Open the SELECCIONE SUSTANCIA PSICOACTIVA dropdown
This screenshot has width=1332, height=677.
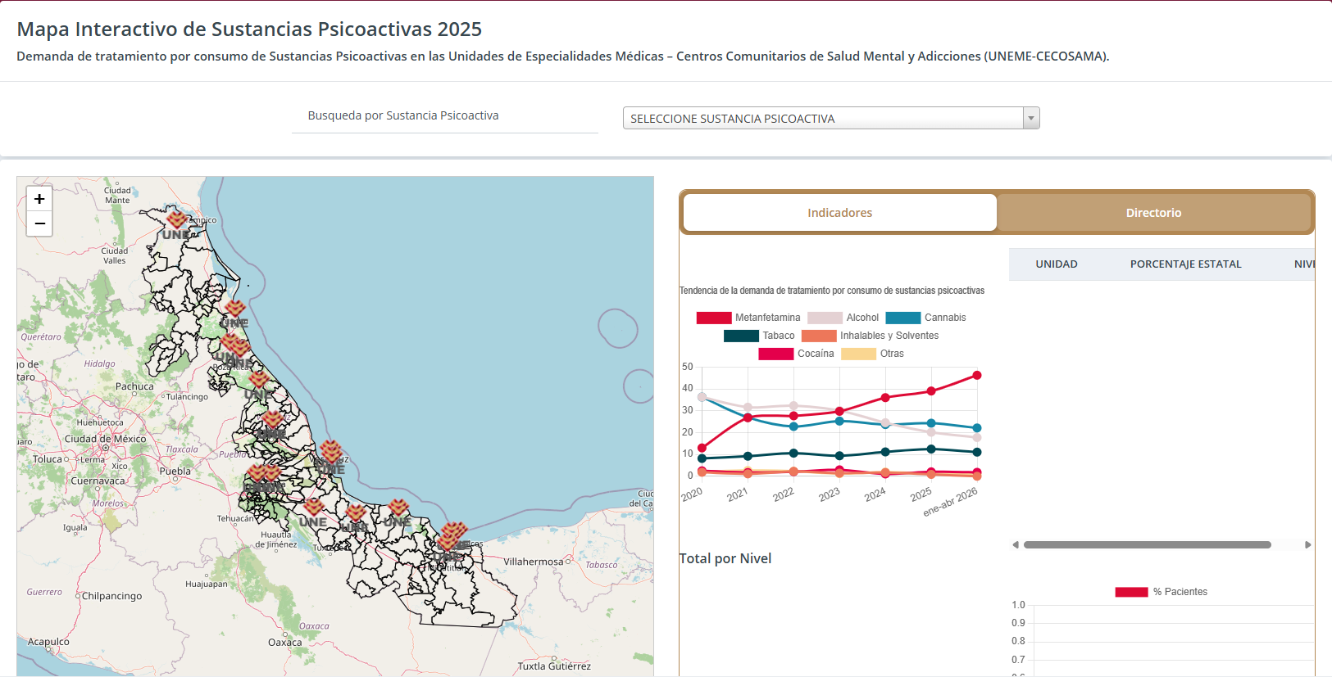click(831, 119)
